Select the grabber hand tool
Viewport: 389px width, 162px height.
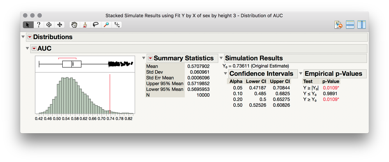[x=74, y=25]
